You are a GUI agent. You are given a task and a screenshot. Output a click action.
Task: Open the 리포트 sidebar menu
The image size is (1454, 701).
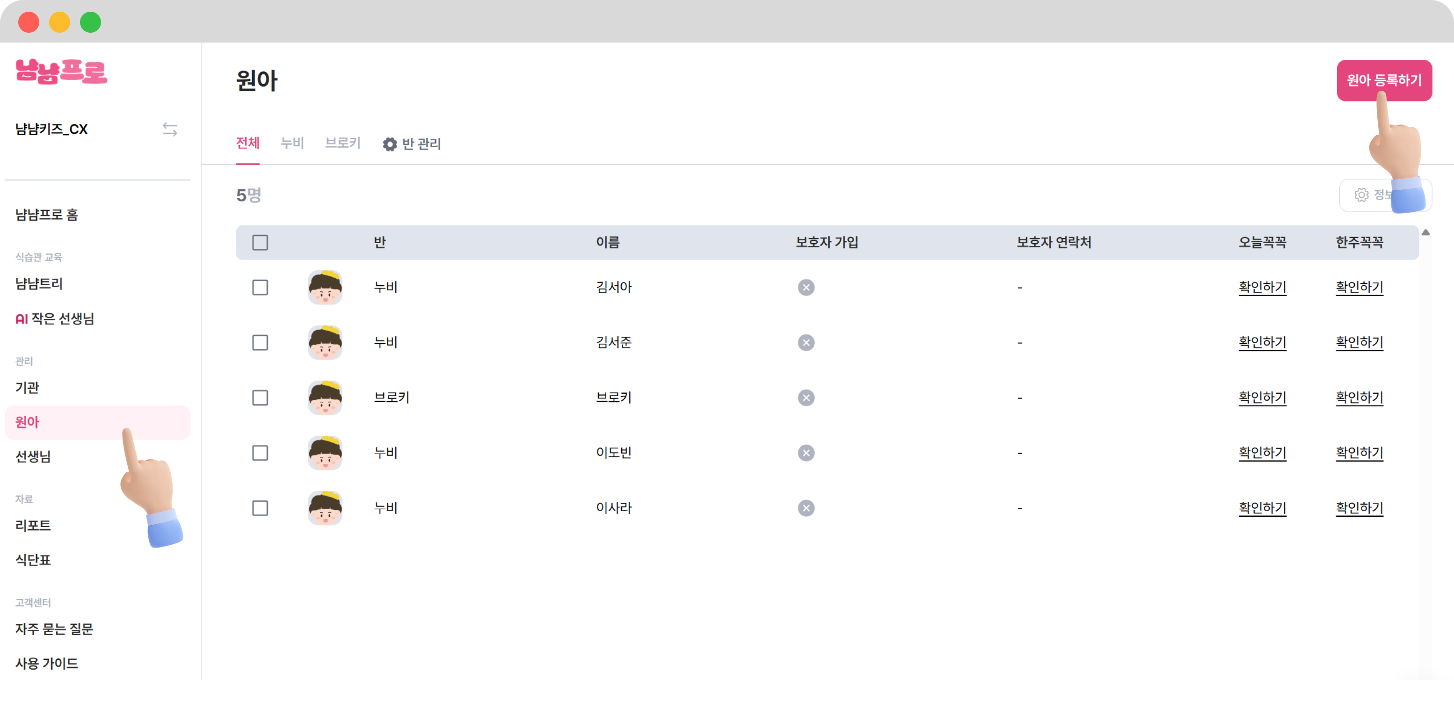(33, 526)
